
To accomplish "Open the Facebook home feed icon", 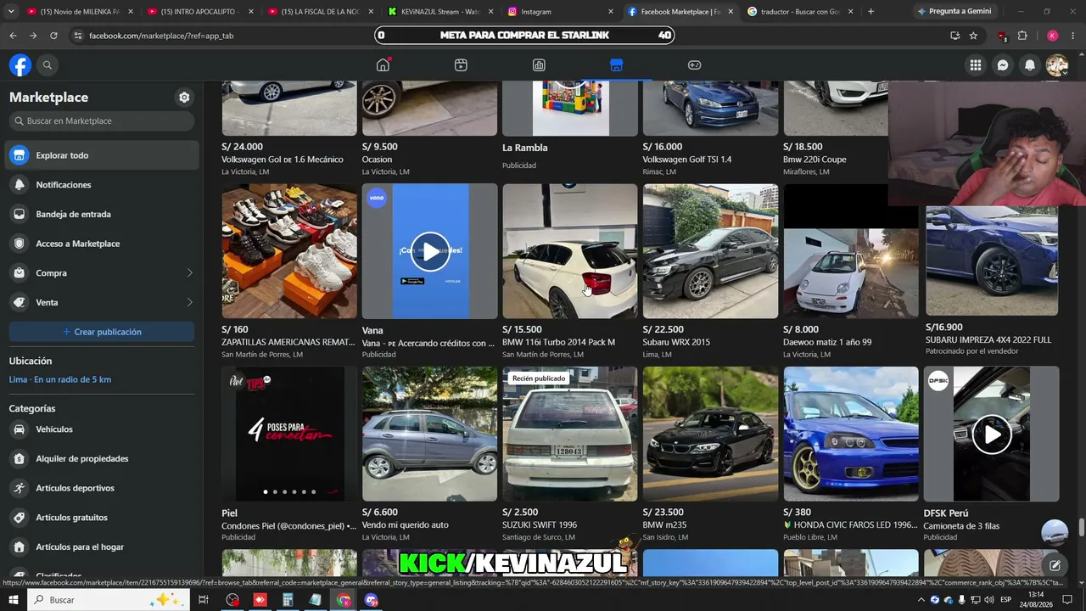I will (383, 65).
